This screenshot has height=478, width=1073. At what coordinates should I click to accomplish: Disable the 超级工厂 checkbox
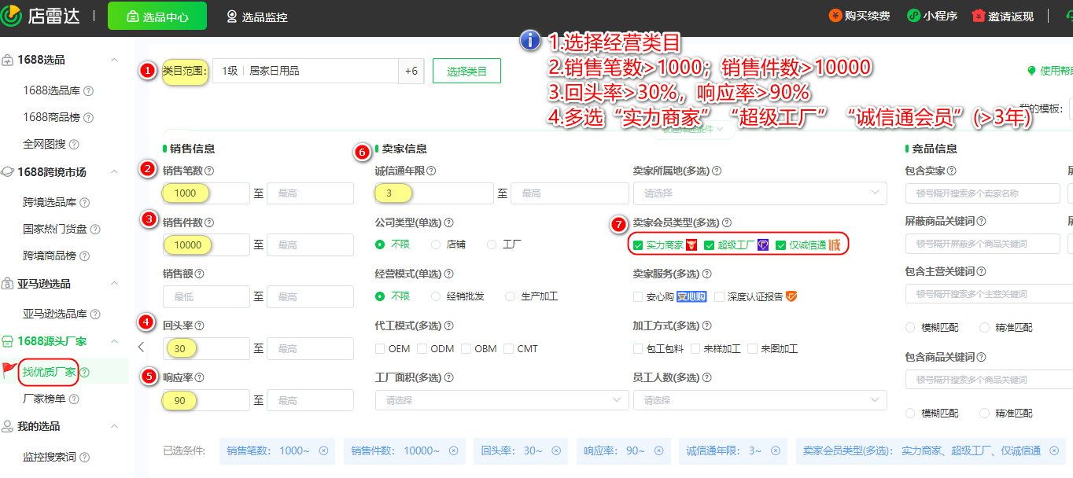(710, 245)
